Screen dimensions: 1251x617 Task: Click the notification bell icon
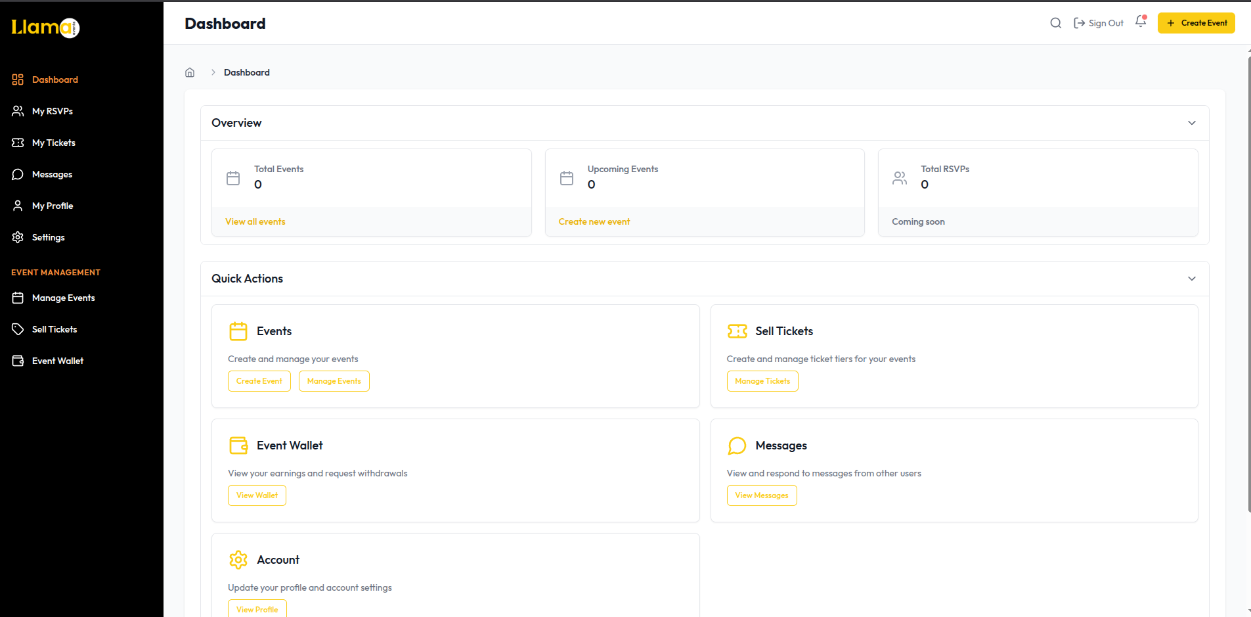tap(1140, 22)
